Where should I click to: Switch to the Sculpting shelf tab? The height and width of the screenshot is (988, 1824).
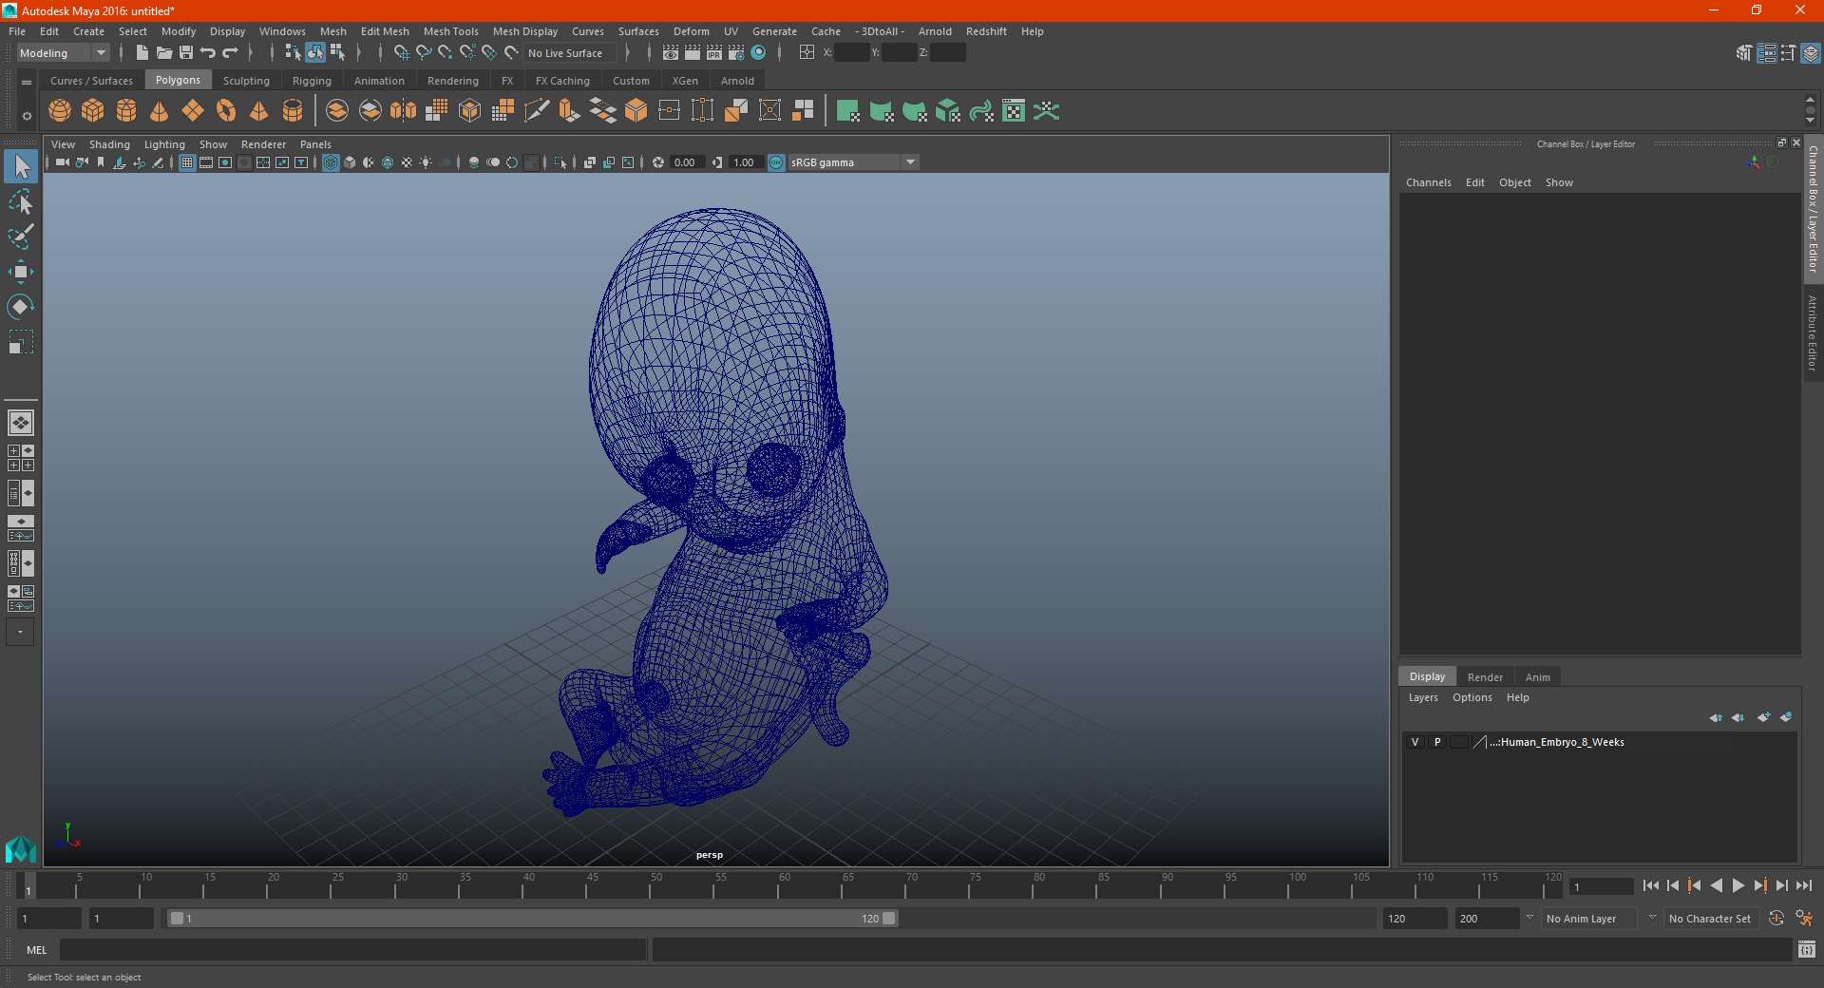tap(246, 81)
